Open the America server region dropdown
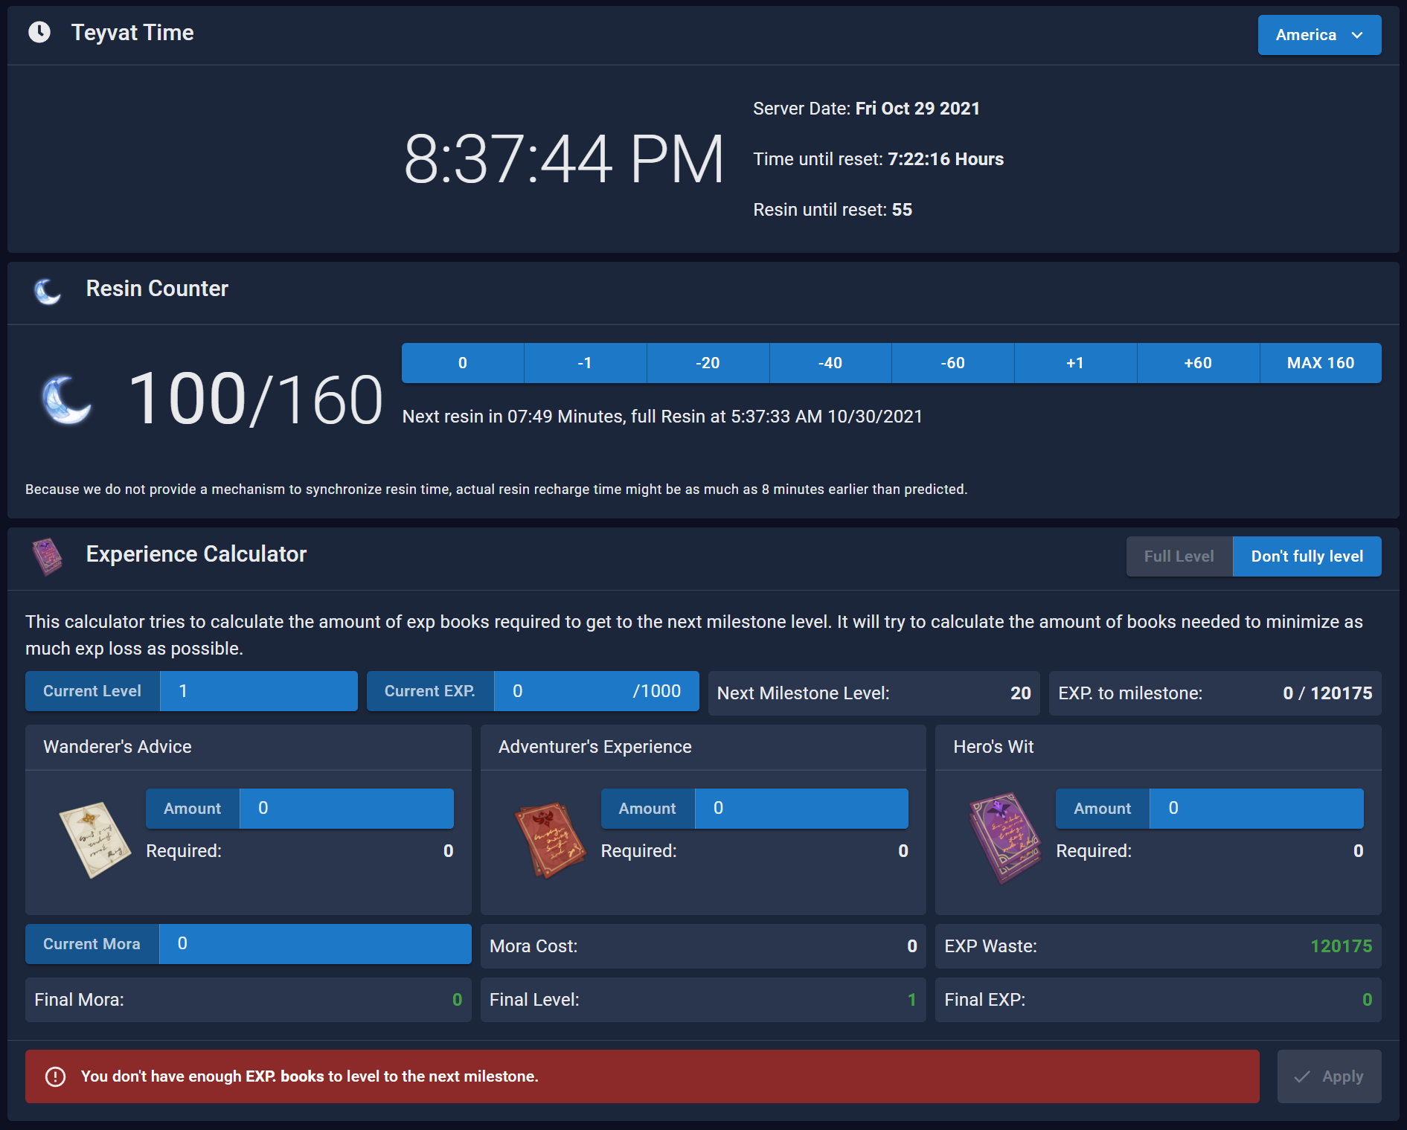Viewport: 1407px width, 1130px height. (x=1319, y=35)
